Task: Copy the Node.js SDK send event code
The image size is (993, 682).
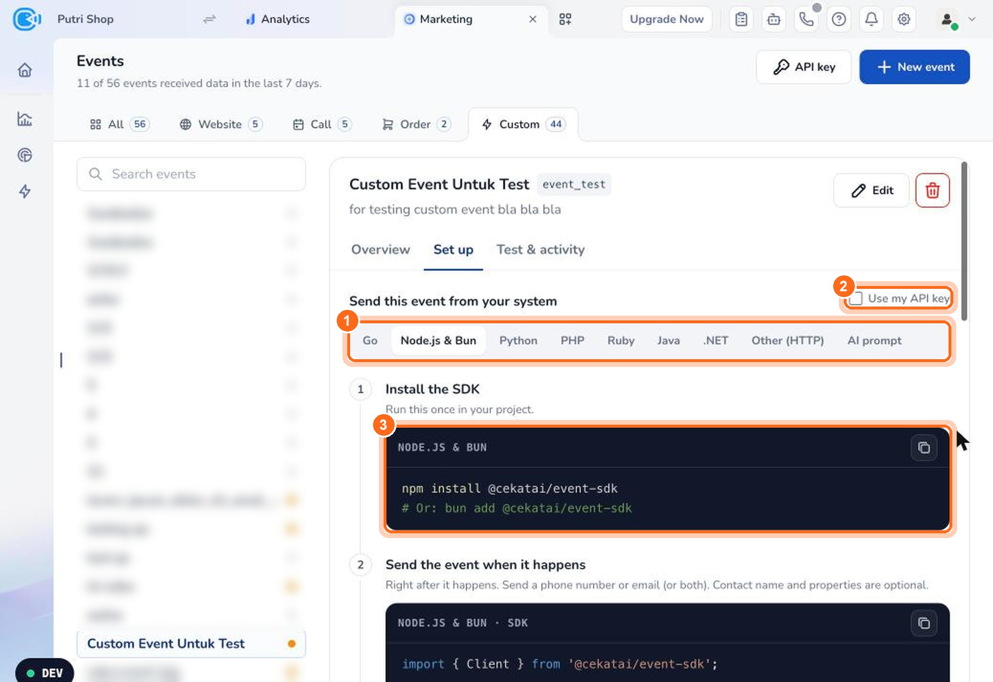Action: [x=924, y=623]
